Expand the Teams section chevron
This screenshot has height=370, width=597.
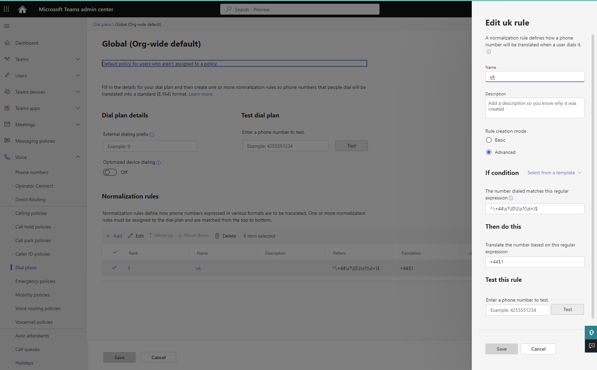point(78,59)
